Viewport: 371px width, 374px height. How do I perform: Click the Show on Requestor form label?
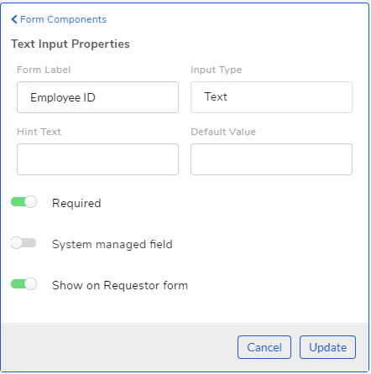coord(120,285)
